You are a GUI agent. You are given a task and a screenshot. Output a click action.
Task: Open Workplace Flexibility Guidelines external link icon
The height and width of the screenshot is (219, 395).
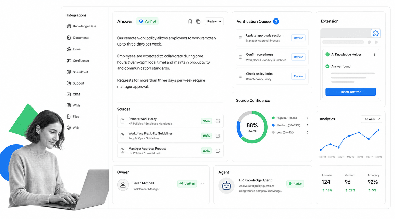coord(218,136)
